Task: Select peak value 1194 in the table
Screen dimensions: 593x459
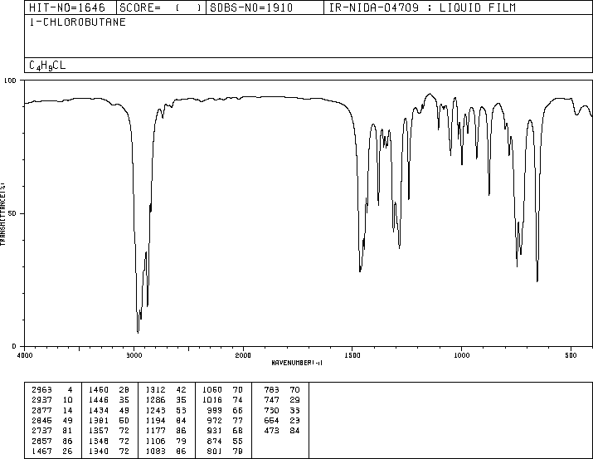Action: [155, 420]
